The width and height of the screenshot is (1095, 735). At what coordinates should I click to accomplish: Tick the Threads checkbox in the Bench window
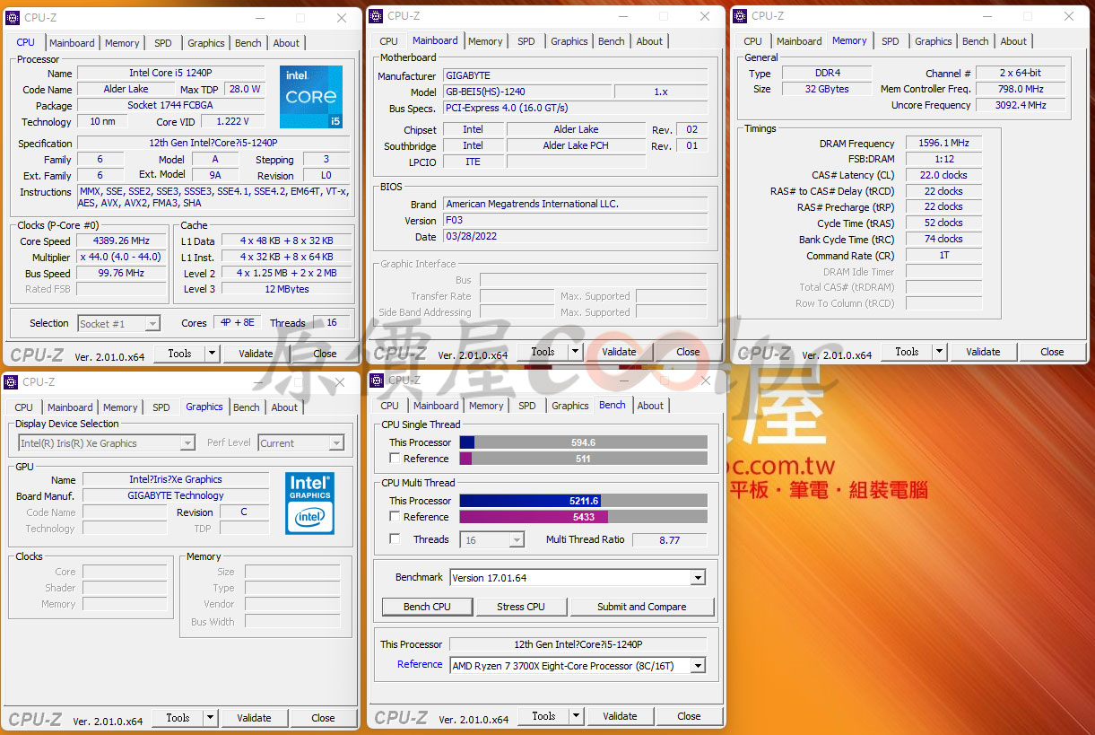point(395,539)
